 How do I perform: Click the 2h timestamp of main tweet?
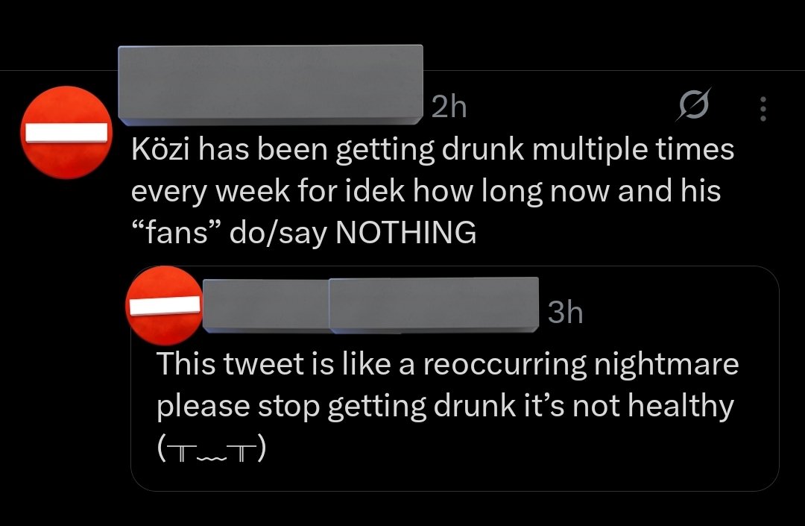(x=449, y=107)
